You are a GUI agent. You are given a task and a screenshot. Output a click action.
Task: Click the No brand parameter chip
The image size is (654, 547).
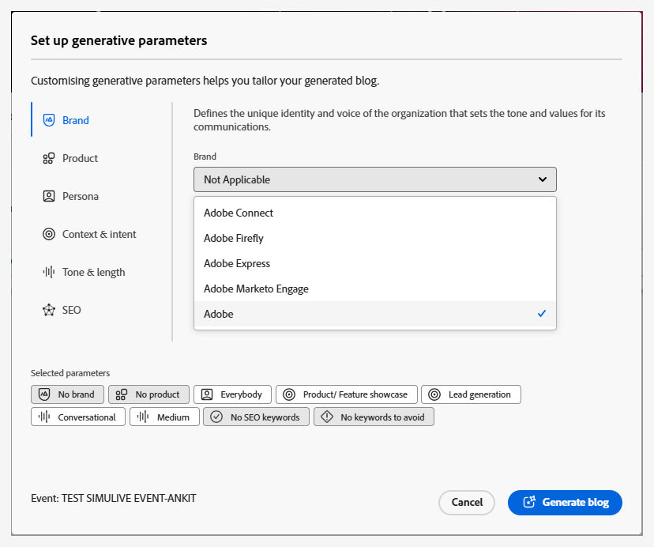tap(67, 394)
